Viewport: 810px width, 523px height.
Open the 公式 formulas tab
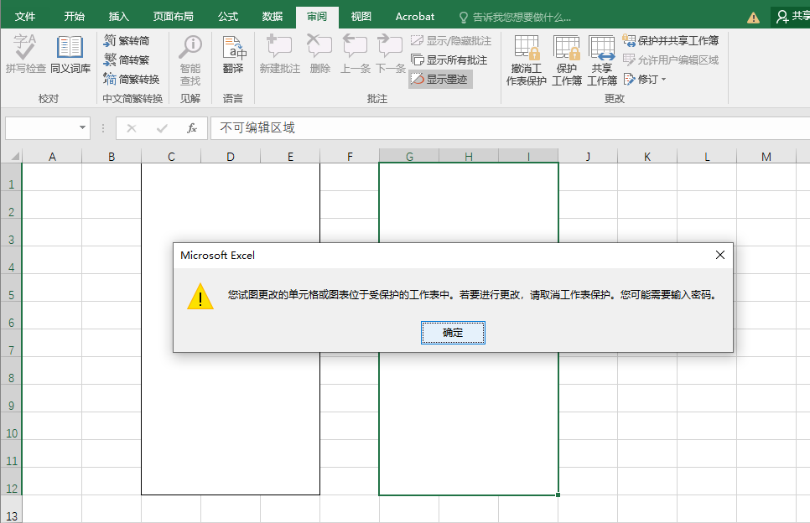tap(228, 16)
